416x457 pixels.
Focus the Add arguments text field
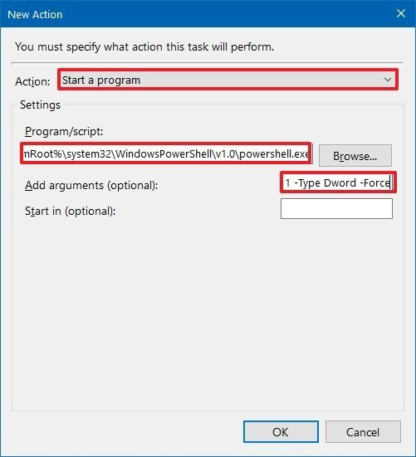tap(338, 182)
